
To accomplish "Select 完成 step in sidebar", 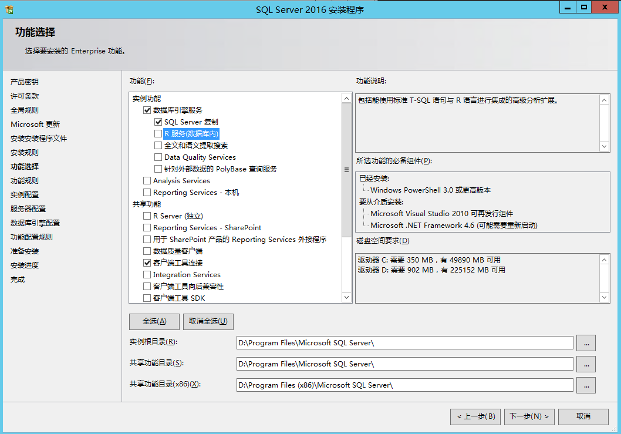I will click(18, 280).
